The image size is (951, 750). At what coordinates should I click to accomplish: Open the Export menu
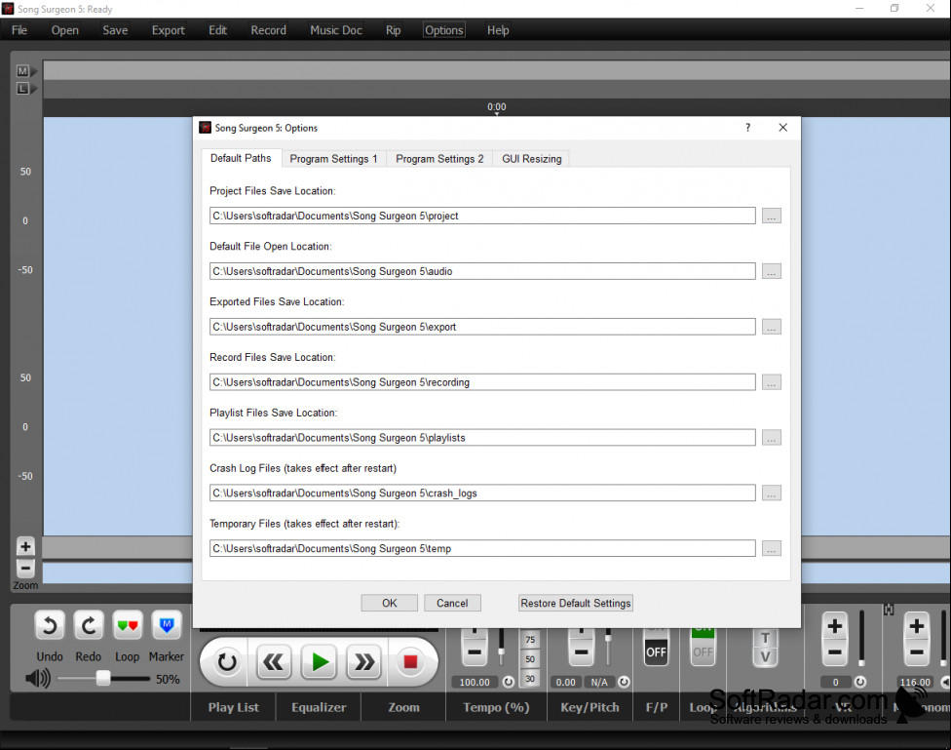click(168, 30)
